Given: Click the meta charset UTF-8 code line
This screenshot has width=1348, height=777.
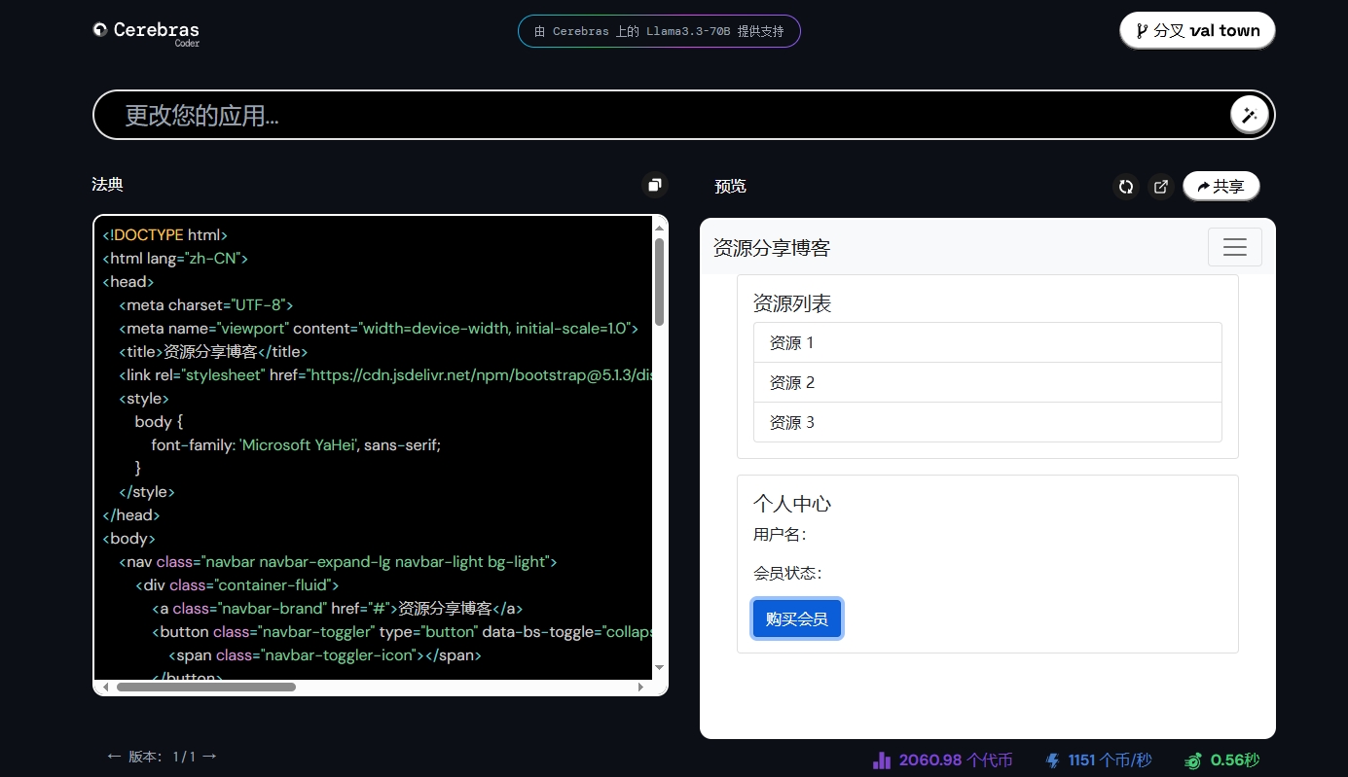Looking at the screenshot, I should (x=206, y=305).
